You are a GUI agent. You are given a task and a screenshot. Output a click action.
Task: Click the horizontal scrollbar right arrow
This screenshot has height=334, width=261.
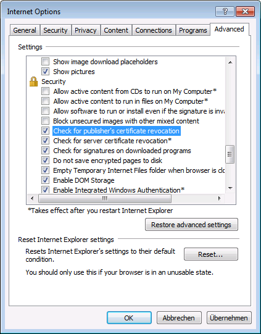(219, 199)
